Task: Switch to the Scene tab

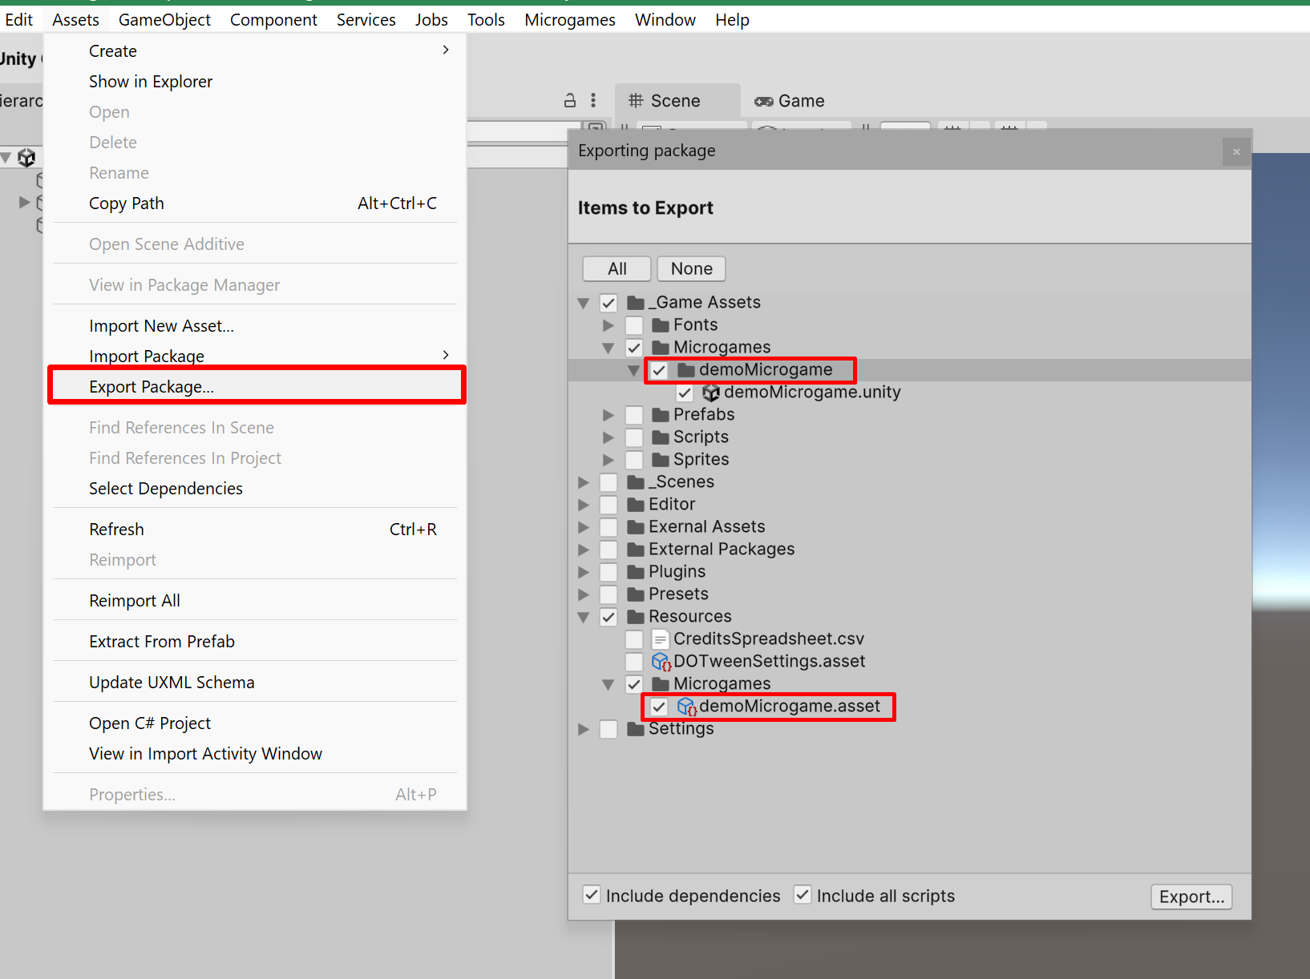Action: (x=677, y=101)
